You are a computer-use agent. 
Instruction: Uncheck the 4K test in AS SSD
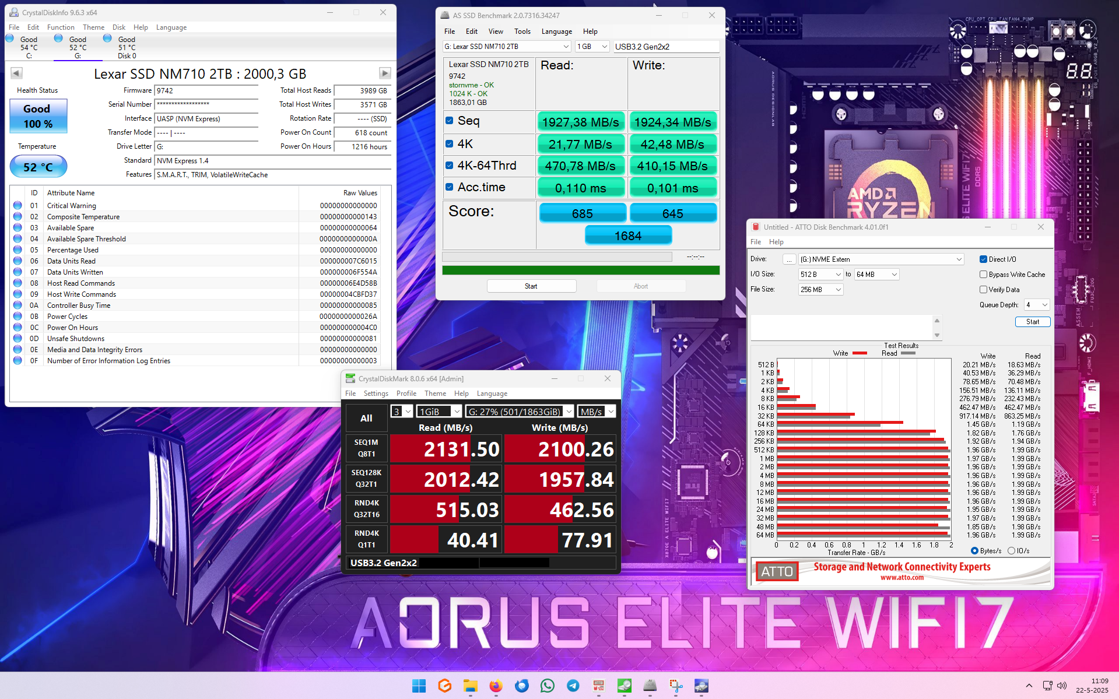(x=449, y=143)
